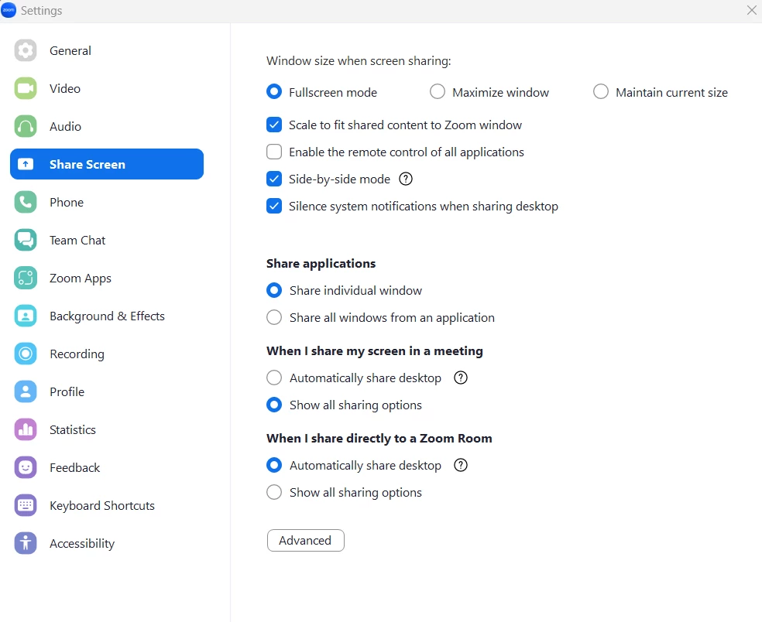Click the Zoom Apps label
Image resolution: width=762 pixels, height=622 pixels.
click(x=81, y=279)
